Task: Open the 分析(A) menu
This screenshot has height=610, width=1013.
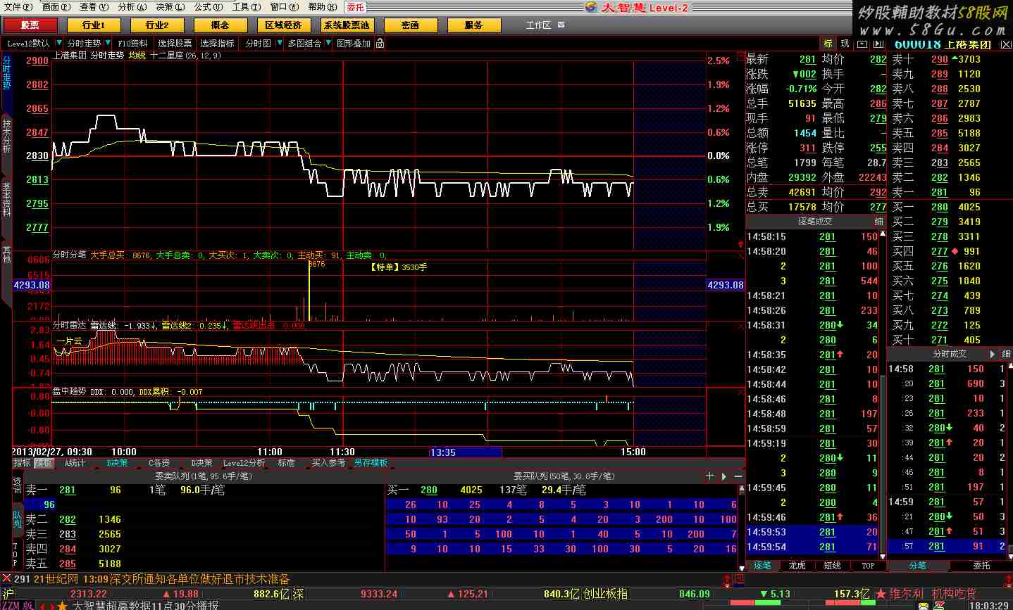Action: point(132,7)
